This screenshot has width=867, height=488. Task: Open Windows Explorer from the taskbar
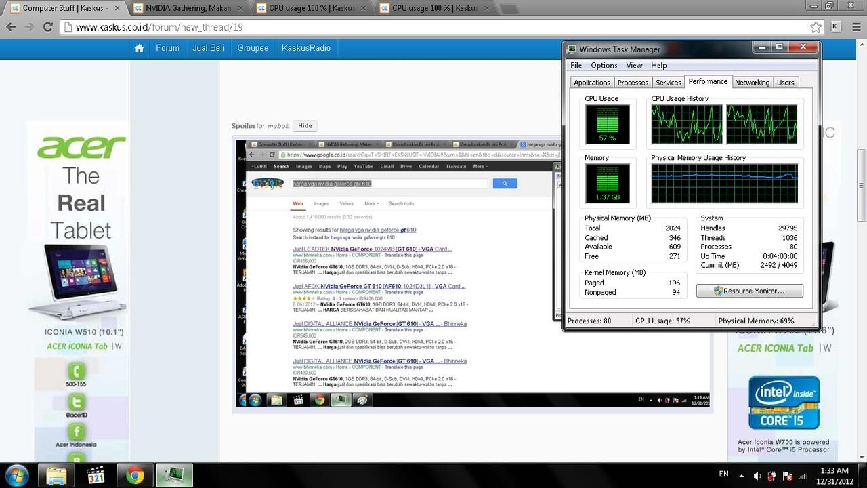pyautogui.click(x=56, y=475)
